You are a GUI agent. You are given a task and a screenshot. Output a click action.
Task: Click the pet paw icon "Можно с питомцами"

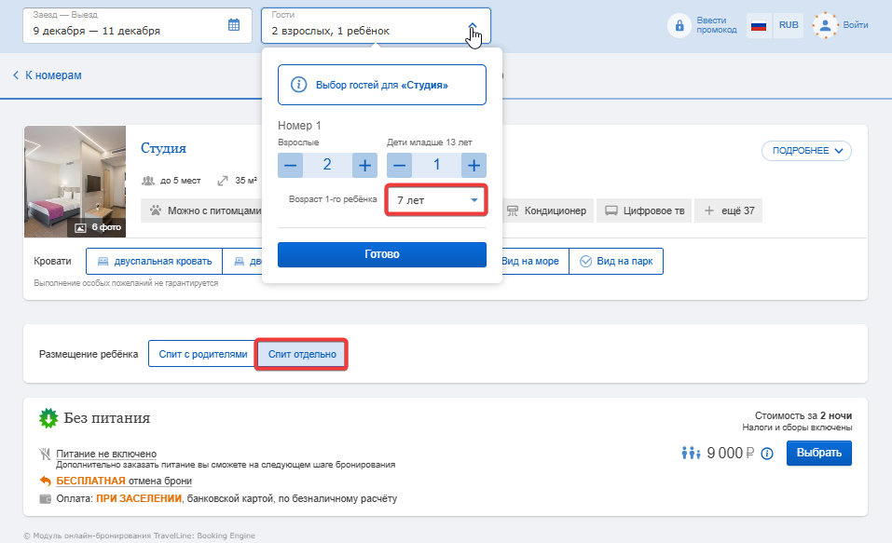156,210
